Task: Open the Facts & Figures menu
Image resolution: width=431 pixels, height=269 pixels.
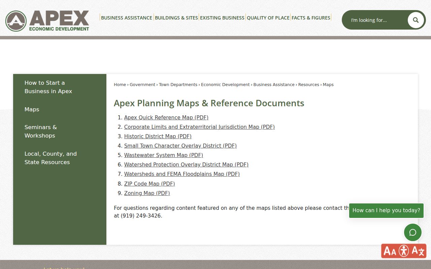Action: 311,18
